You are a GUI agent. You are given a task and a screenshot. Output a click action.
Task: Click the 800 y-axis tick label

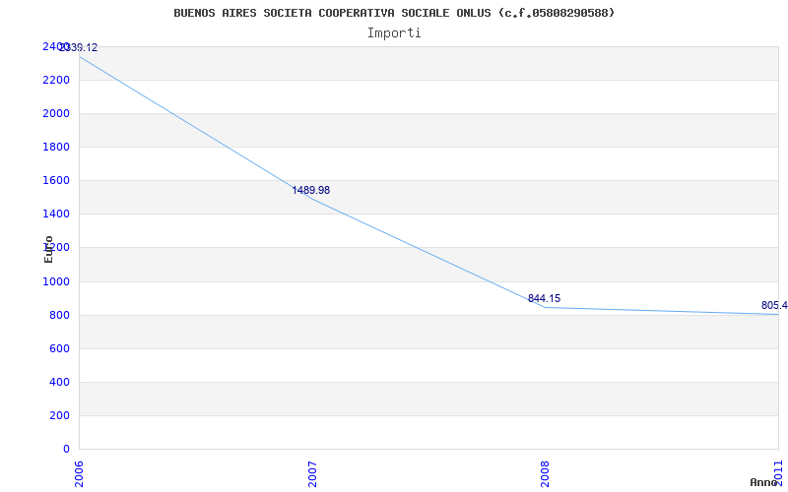(x=59, y=315)
